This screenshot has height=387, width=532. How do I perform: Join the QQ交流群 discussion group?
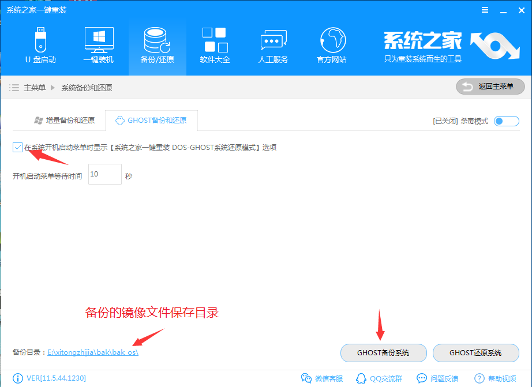(x=380, y=378)
